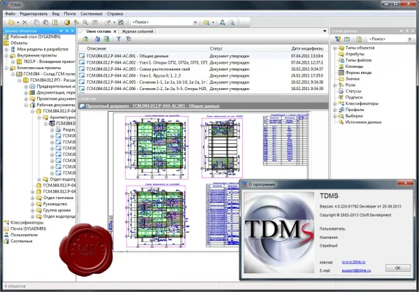Screen dimensions: 419x292
Task: Select Почта (SYSADMIN) in object tree
Action: (29, 229)
